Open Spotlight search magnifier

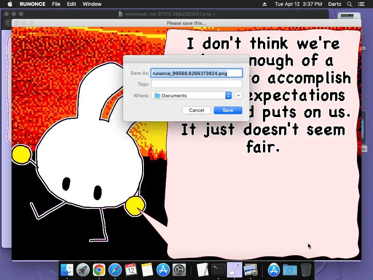(x=349, y=4)
